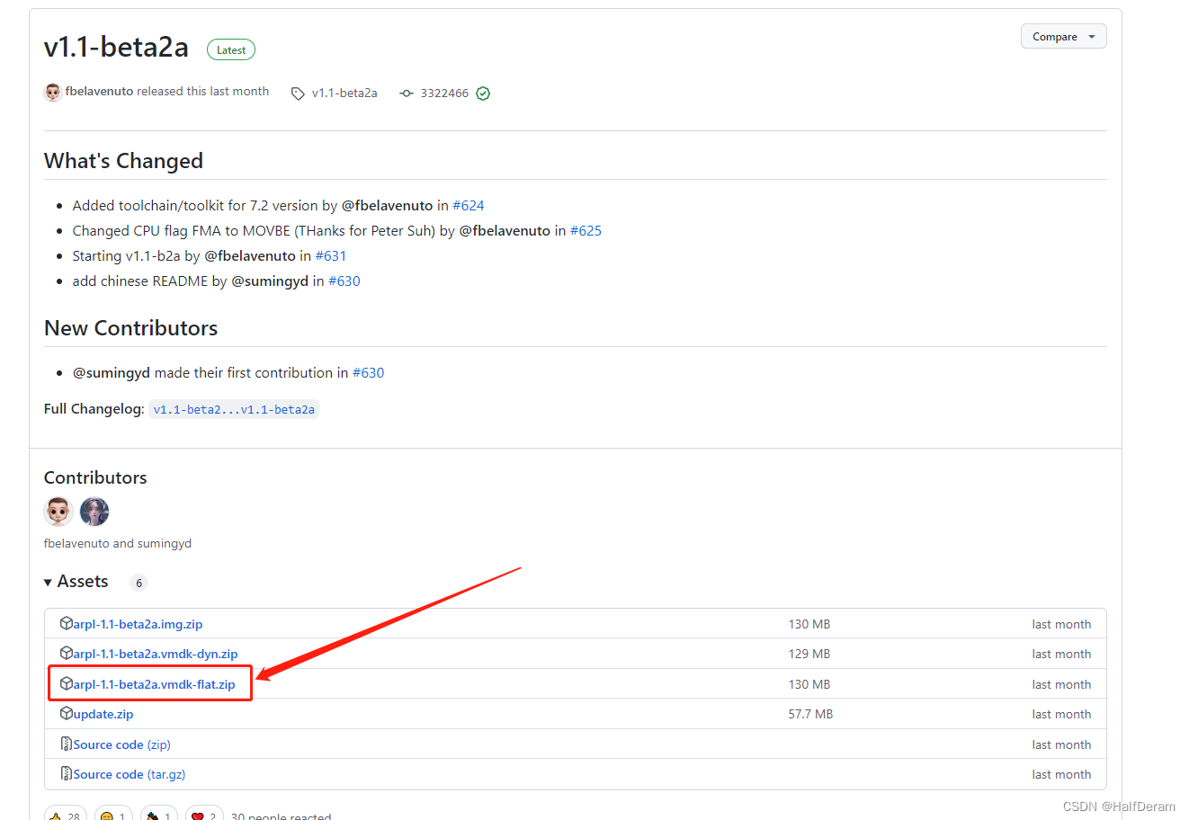1189x820 pixels.
Task: Download arpl-1.1-beta2a.img.zip
Action: 138,624
